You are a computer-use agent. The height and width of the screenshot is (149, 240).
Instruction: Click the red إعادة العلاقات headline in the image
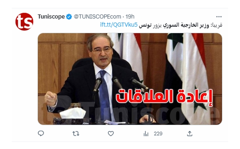(x=165, y=98)
